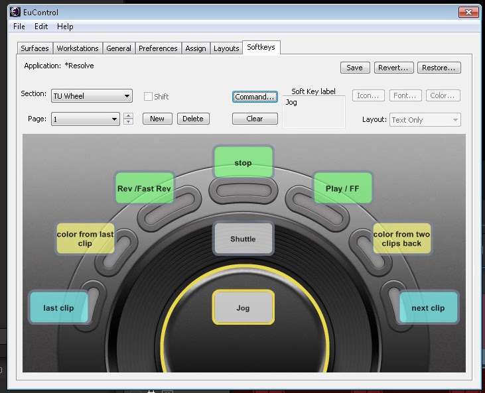Click the Soft Key label text field
Screen dimensions: 485x393
[314, 111]
